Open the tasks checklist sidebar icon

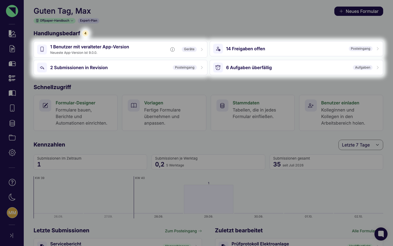(x=12, y=78)
